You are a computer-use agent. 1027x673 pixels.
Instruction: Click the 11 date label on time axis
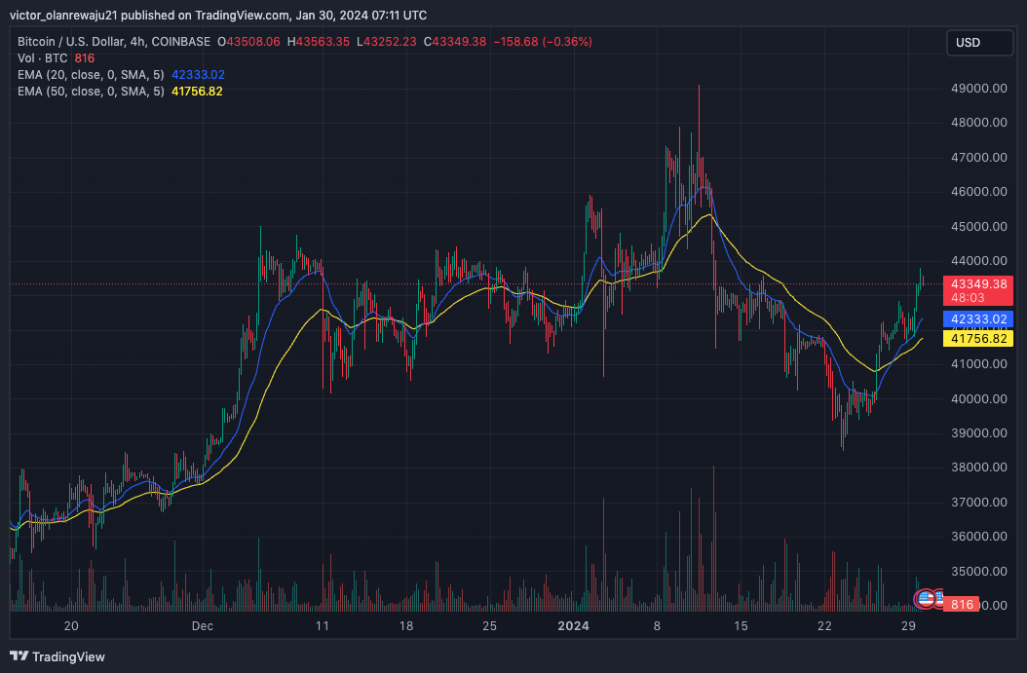323,626
